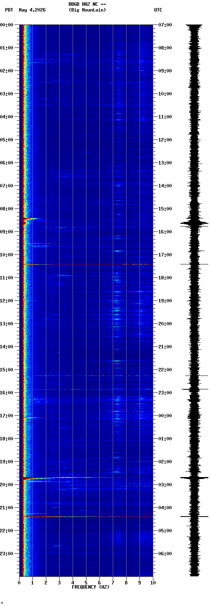
Task: Click the PDT time label '00:00'
Action: [x=6, y=25]
